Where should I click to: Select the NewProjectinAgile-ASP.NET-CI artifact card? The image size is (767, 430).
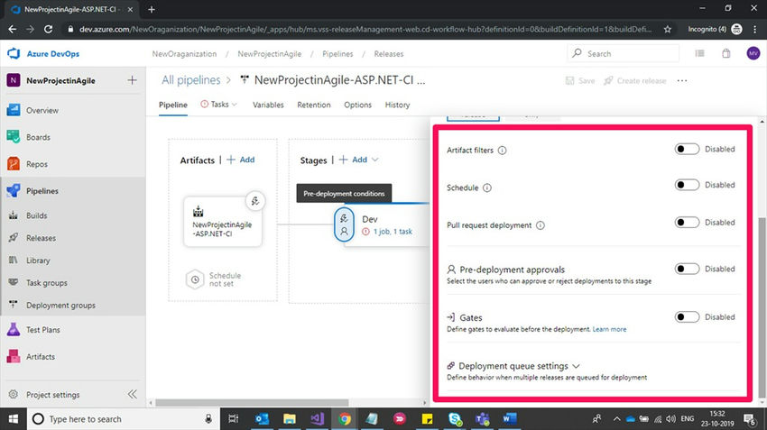click(x=223, y=222)
